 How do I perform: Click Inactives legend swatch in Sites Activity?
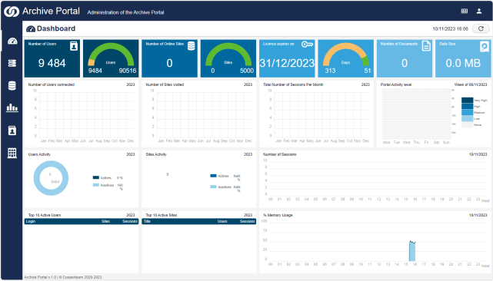tap(213, 187)
